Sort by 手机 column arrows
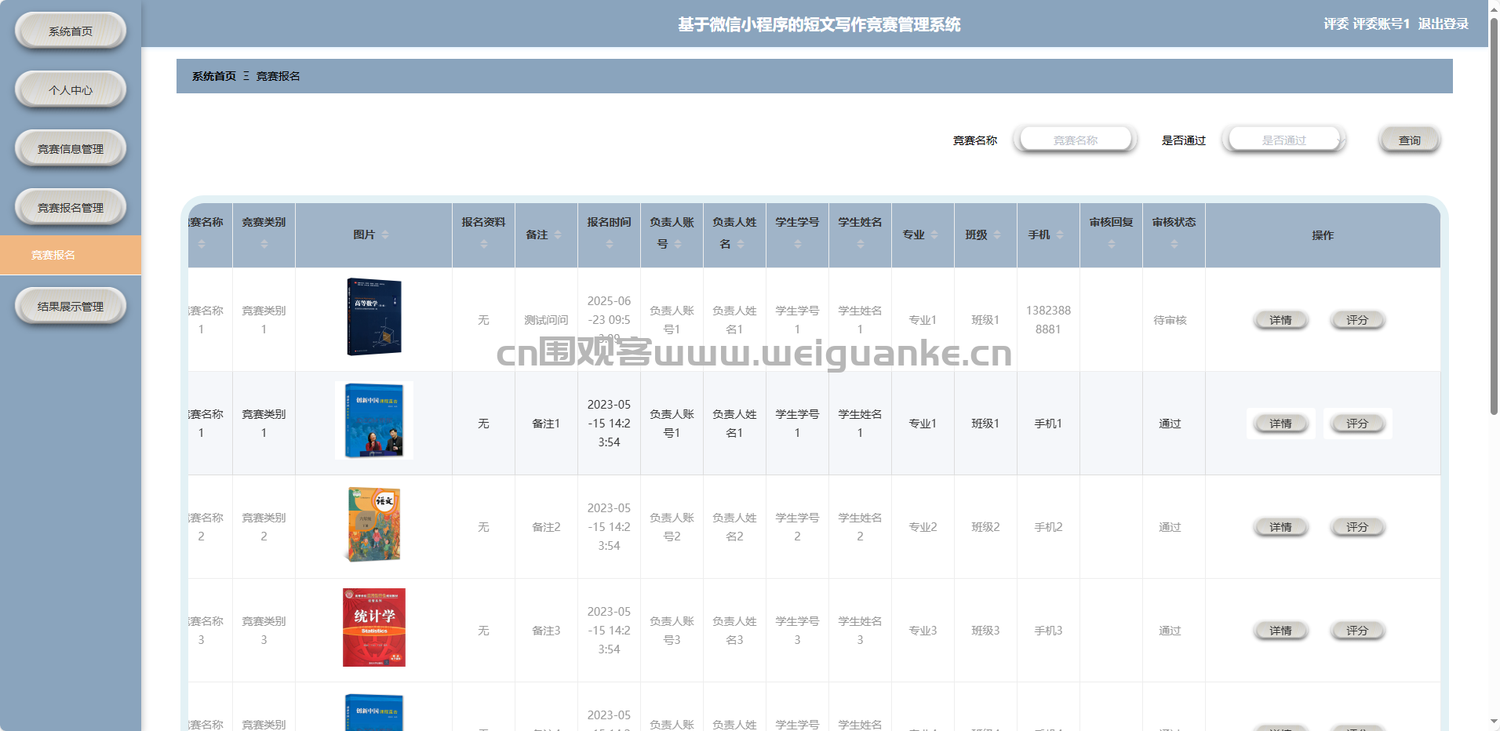This screenshot has height=731, width=1500. pos(1060,235)
